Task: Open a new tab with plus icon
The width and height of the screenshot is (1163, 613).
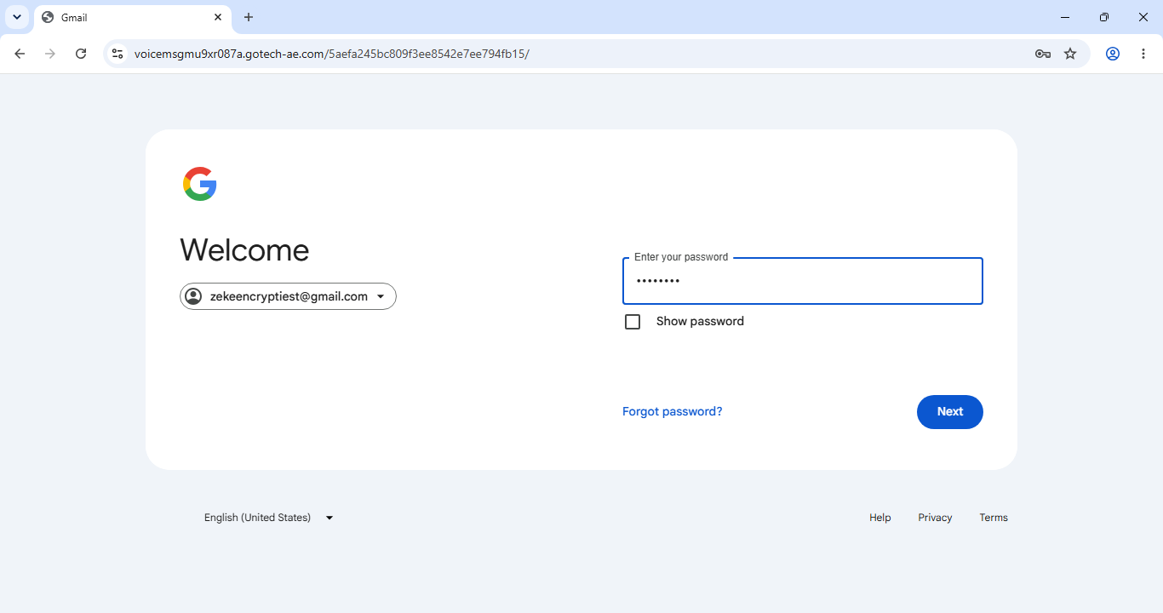Action: point(249,17)
